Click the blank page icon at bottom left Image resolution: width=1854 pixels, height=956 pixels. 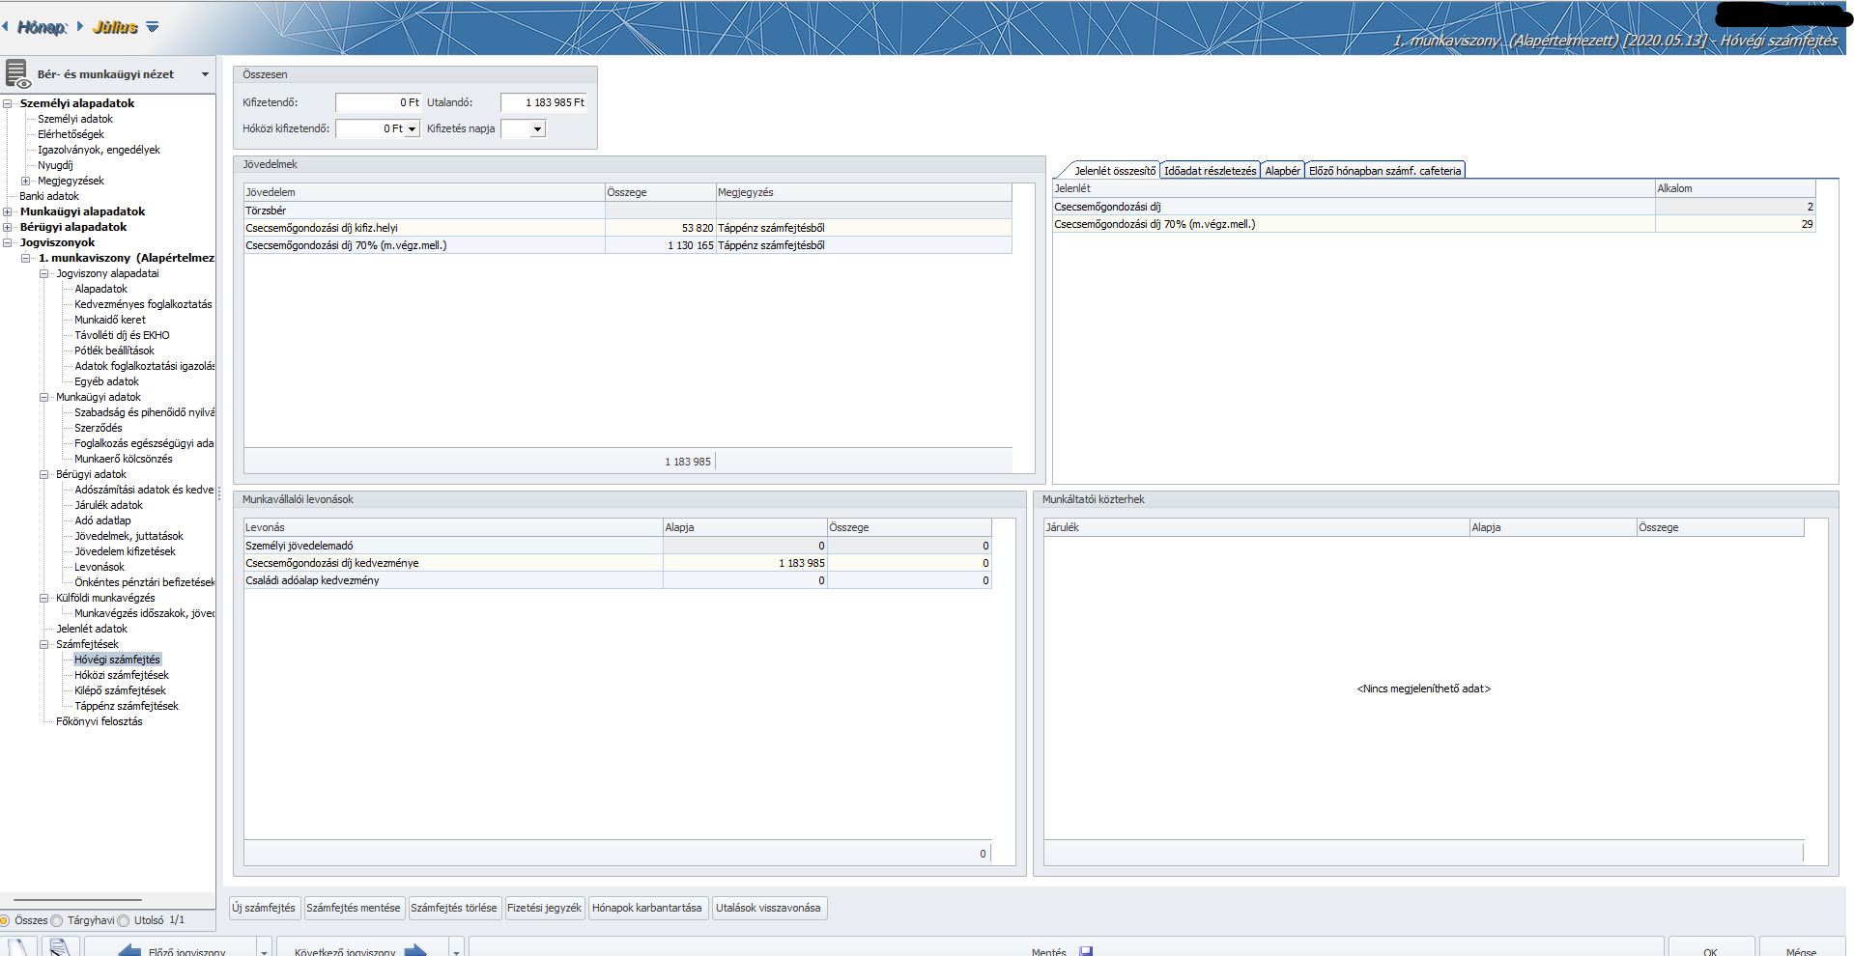tap(19, 947)
